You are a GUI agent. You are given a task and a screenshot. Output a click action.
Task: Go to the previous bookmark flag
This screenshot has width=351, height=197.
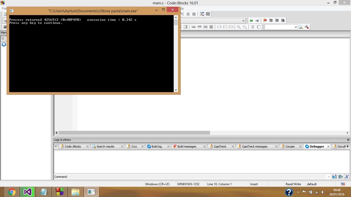271,21
